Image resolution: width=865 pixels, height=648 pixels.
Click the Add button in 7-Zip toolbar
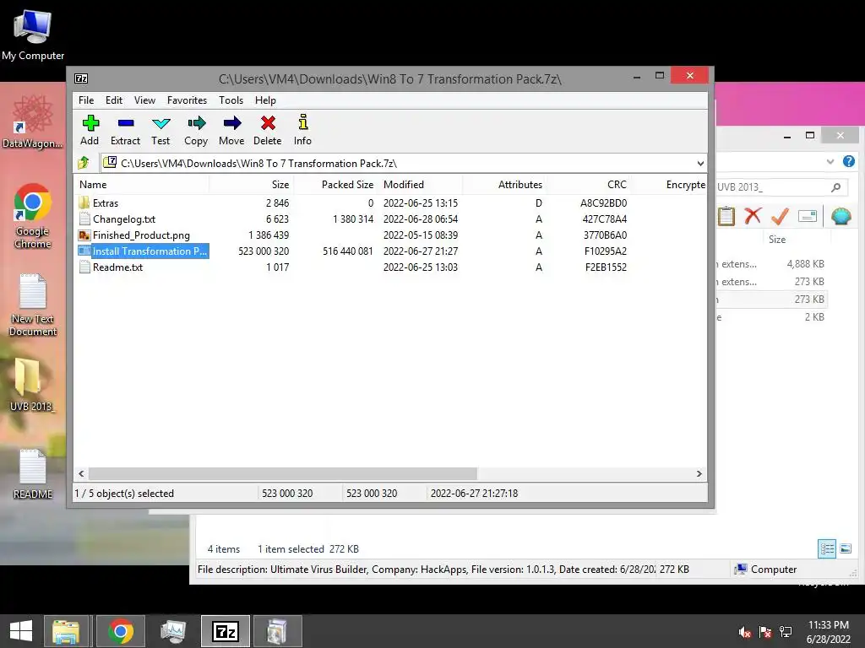point(90,130)
